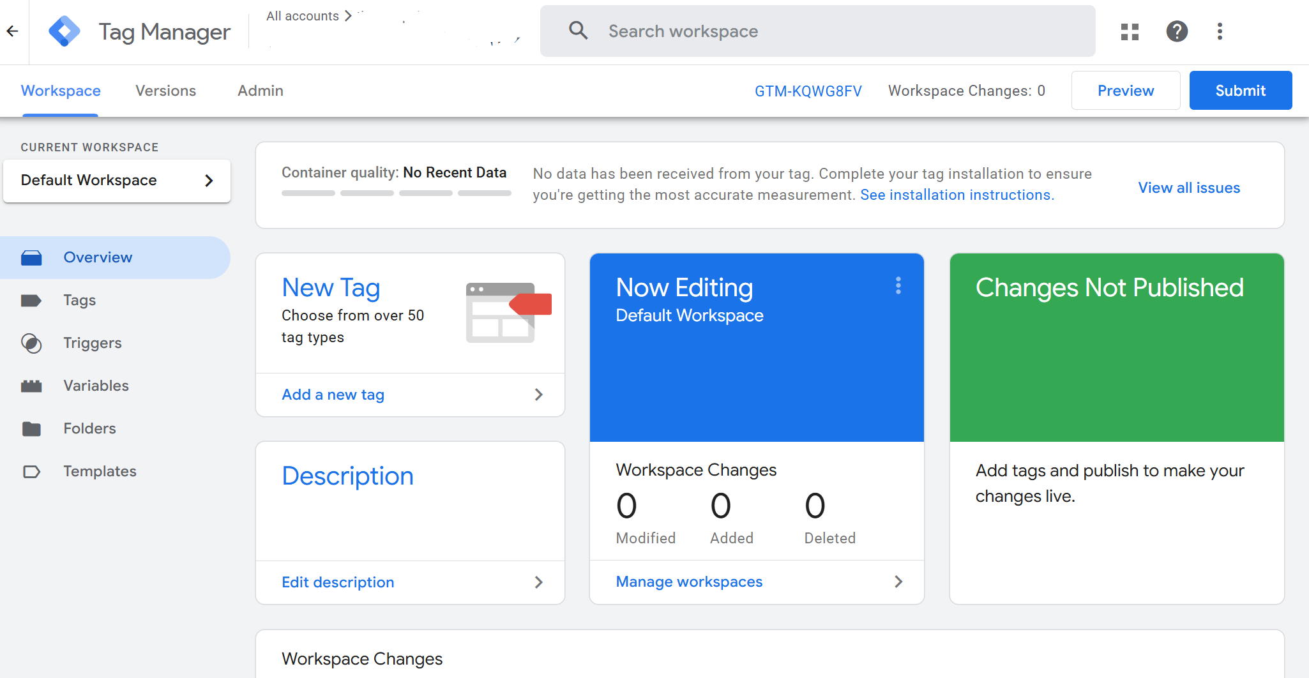Click the Preview button
This screenshot has height=678, width=1309.
tap(1125, 91)
